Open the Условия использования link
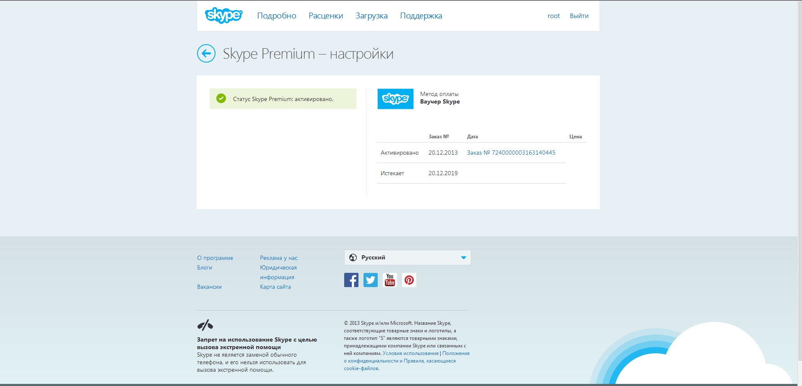802x386 pixels. (410, 353)
